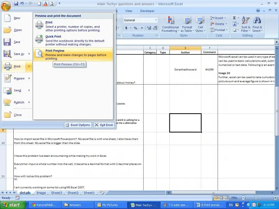Switch to Page Break Preview in status bar
The height and width of the screenshot is (209, 279).
(226, 198)
